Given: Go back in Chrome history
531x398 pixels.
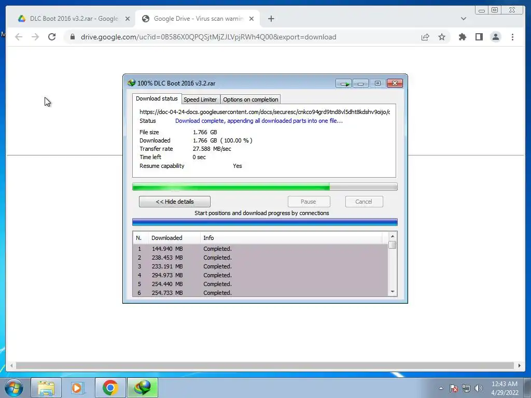Looking at the screenshot, I should tap(19, 37).
